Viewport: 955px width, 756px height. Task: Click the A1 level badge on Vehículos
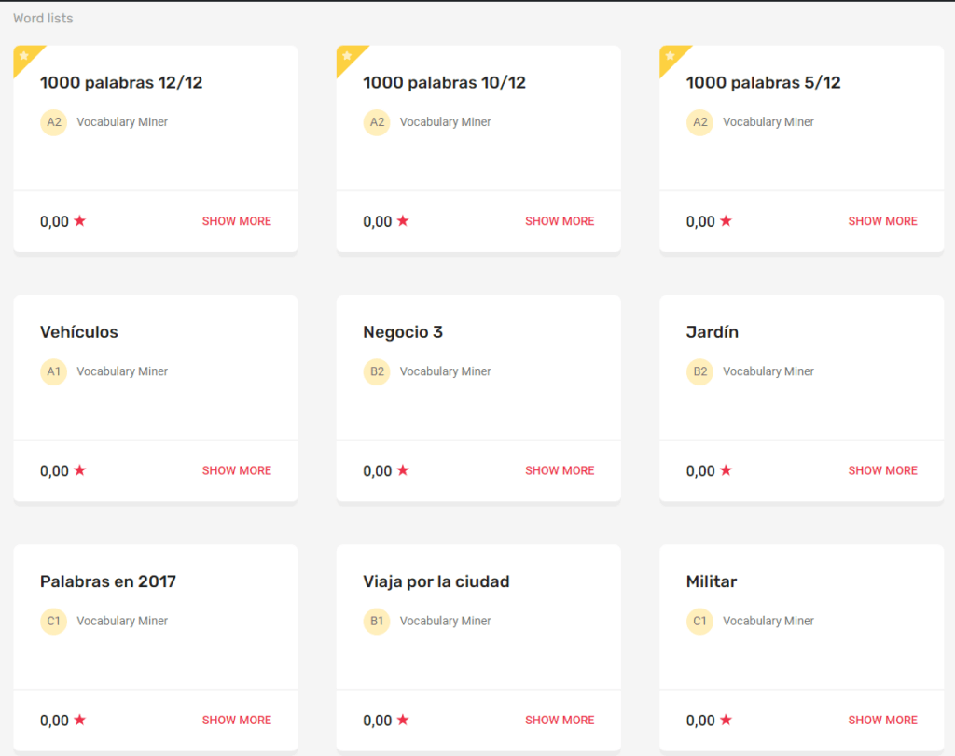tap(53, 371)
